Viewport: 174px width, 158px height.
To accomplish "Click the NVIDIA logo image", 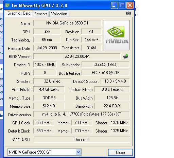I will point(117,35).
